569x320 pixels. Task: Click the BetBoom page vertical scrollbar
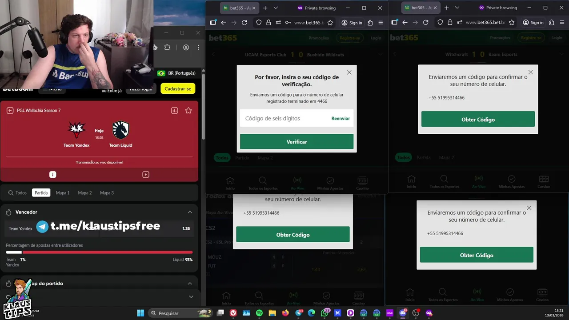tap(203, 107)
